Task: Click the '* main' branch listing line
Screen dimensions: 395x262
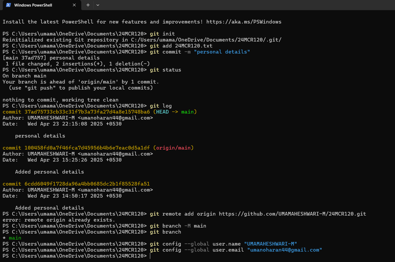Action: (x=12, y=238)
